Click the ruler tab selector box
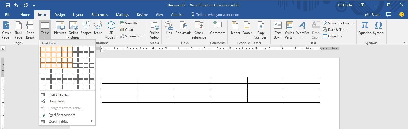 pyautogui.click(x=3, y=48)
